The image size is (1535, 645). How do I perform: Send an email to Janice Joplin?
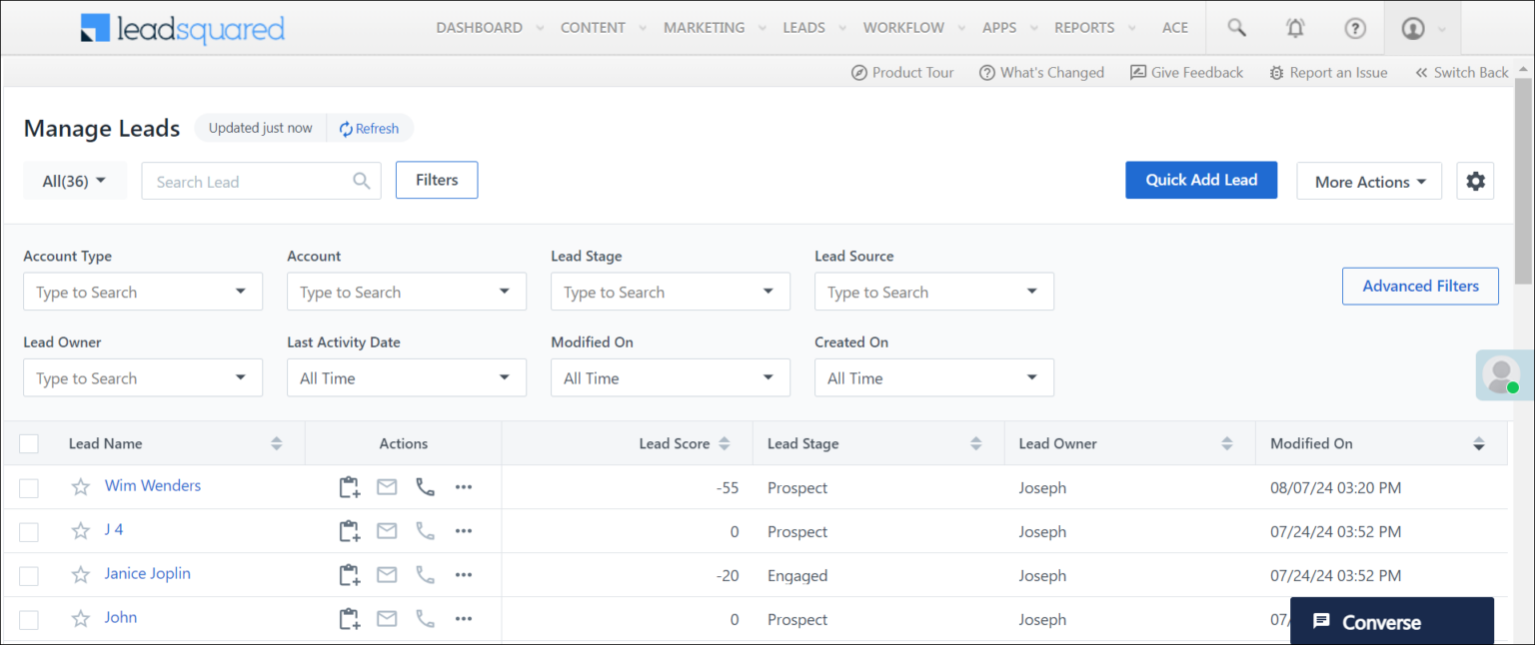387,575
